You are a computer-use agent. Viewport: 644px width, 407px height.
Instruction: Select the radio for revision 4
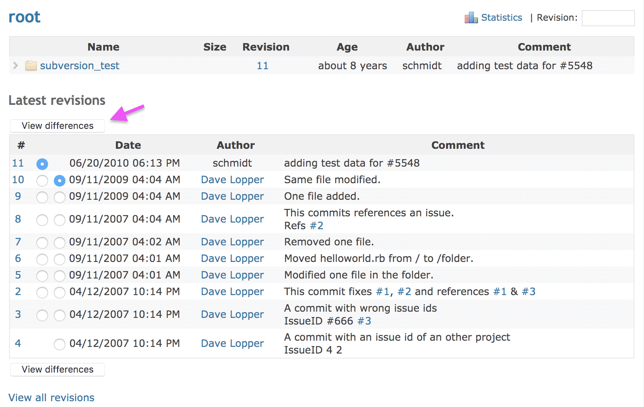click(60, 344)
